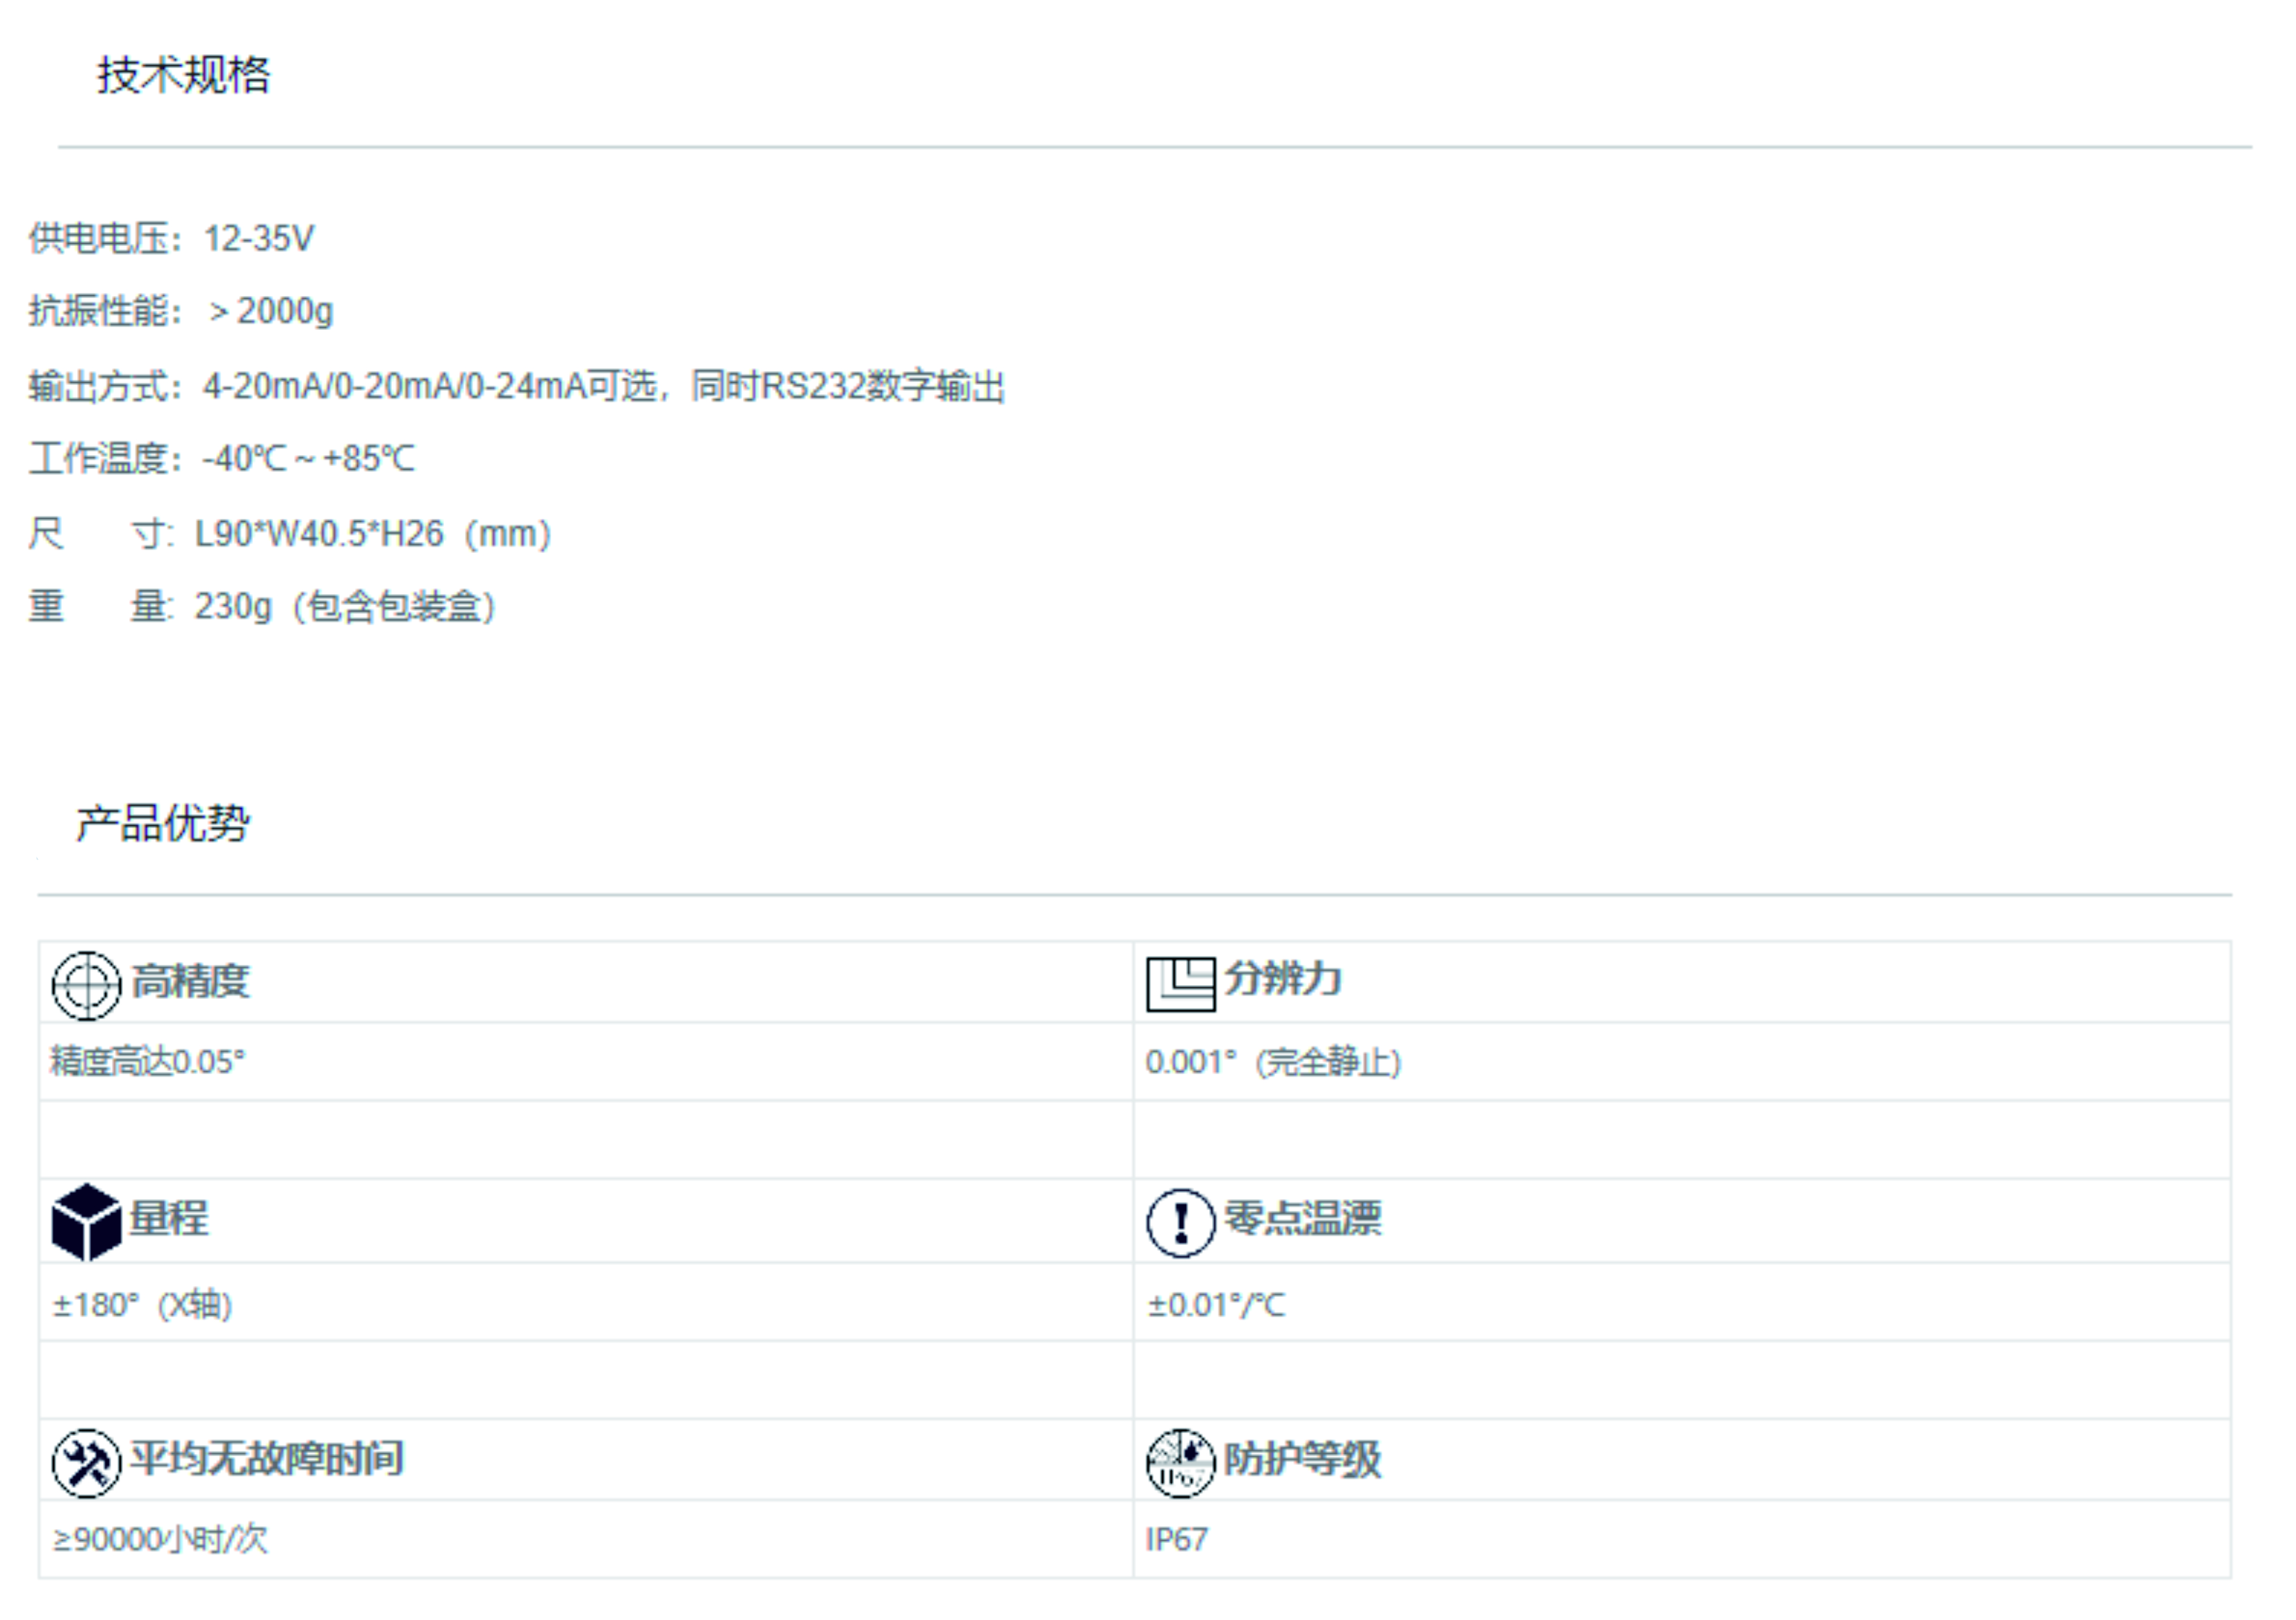Select the 技术规格 section heading
The image size is (2296, 1620).
pos(183,75)
